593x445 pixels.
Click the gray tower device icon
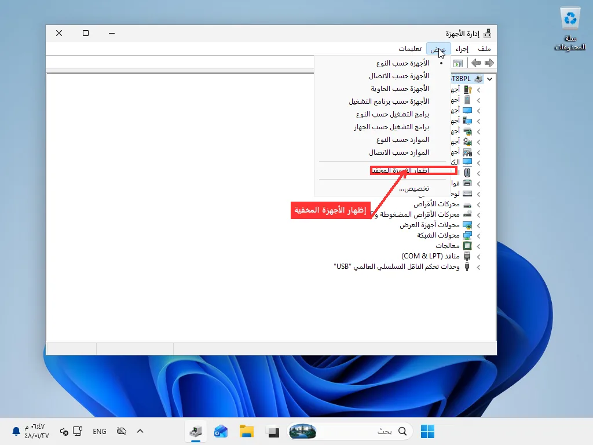(467, 100)
